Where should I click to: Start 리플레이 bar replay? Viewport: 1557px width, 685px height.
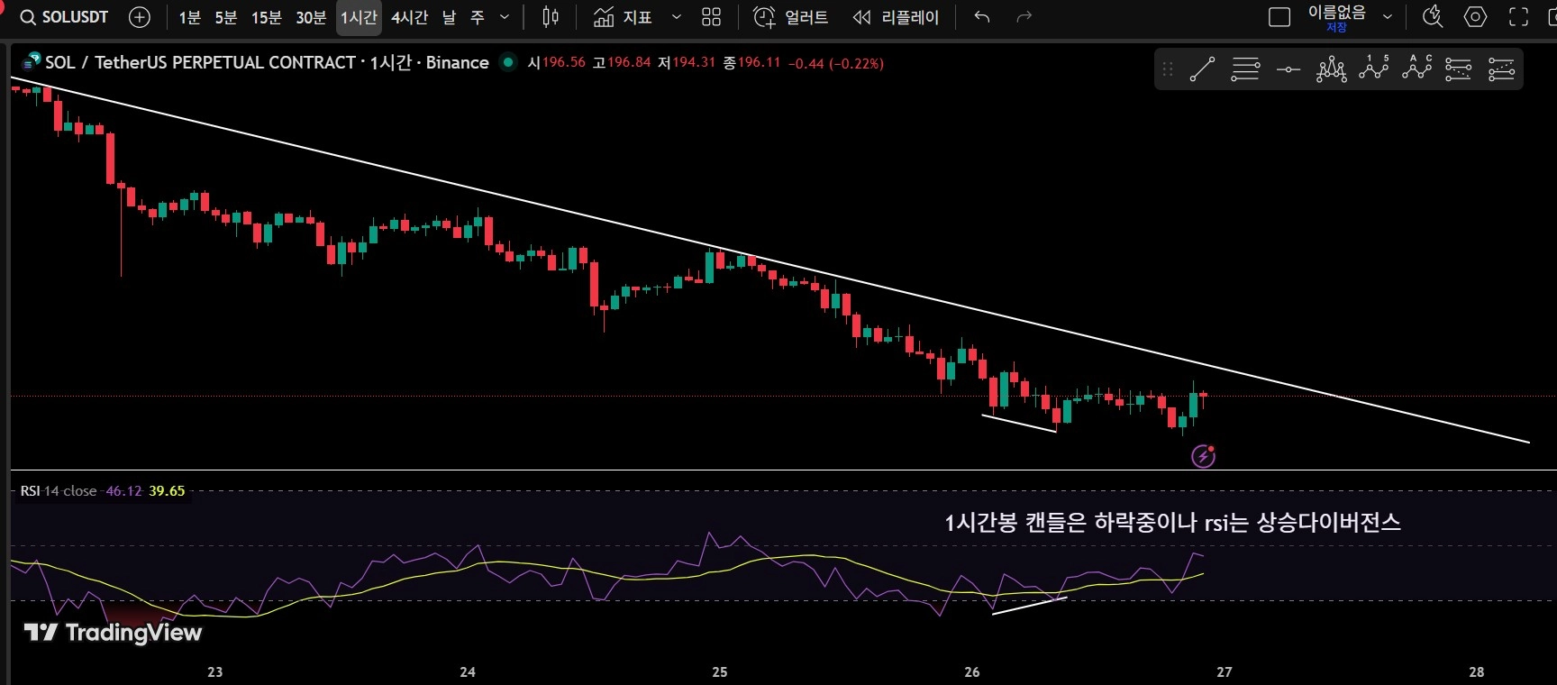[896, 17]
